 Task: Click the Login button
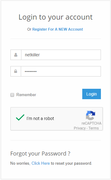[91, 94]
